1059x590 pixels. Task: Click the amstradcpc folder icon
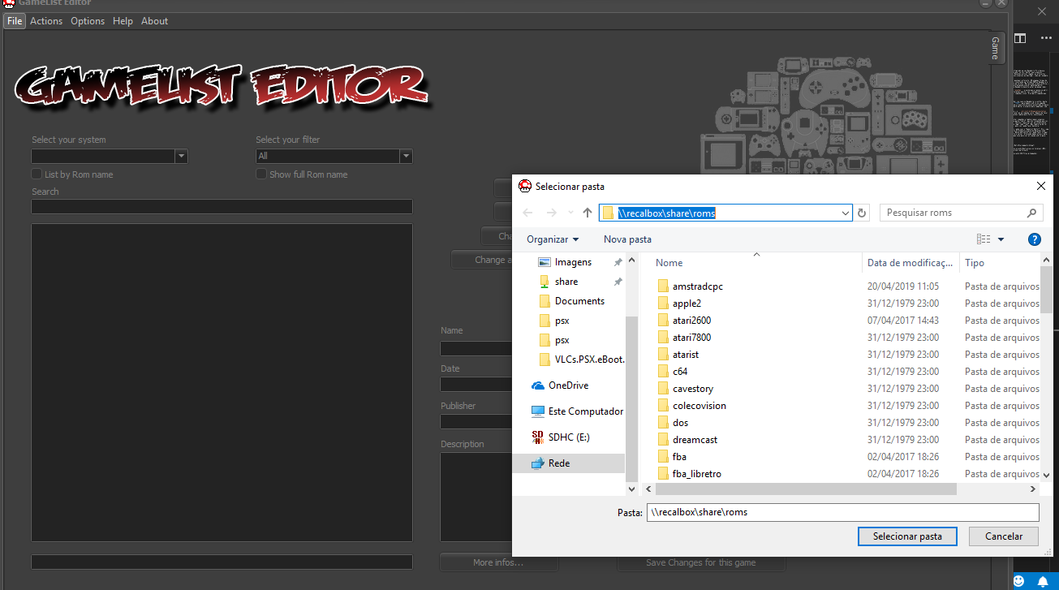pyautogui.click(x=662, y=286)
